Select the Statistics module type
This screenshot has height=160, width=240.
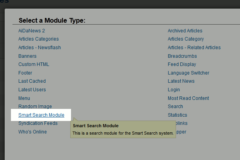177,115
